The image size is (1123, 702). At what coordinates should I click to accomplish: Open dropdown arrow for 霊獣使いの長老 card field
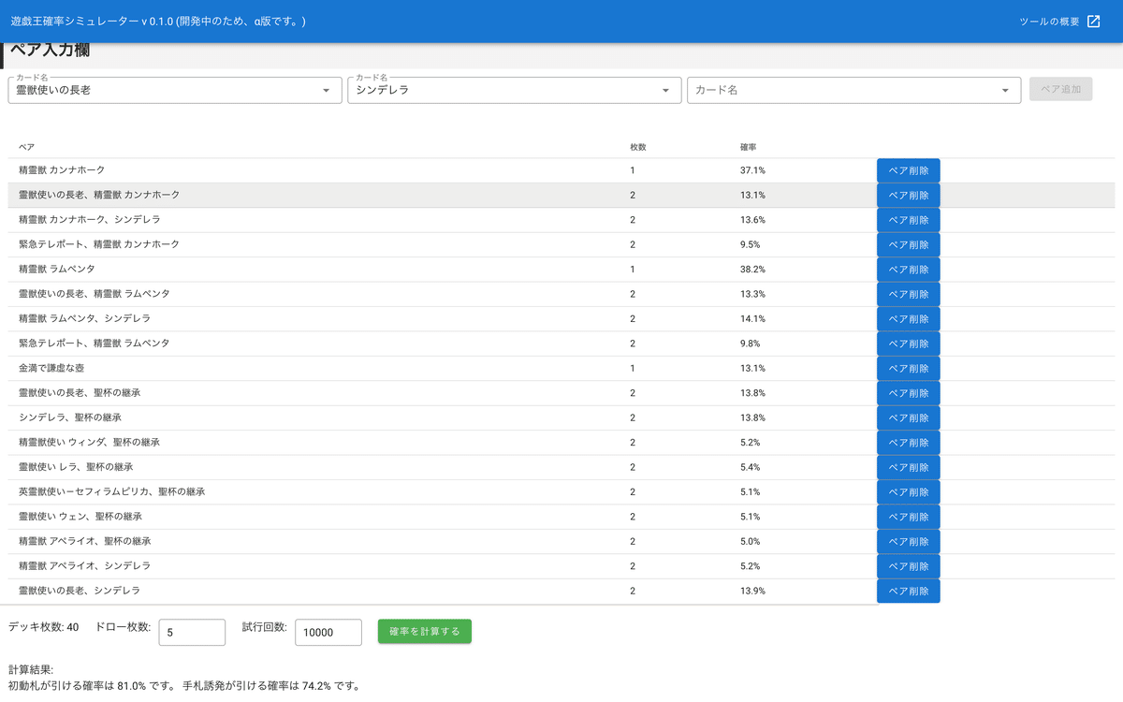[326, 91]
